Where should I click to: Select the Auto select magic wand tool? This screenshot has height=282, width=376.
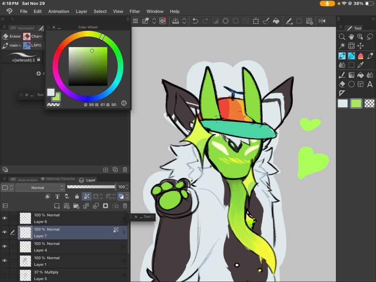(342, 46)
